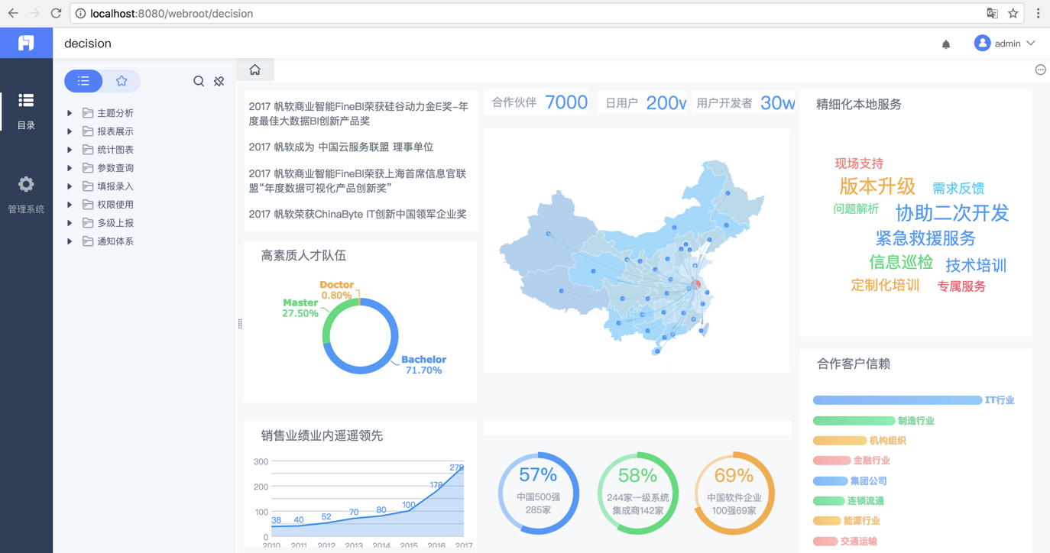Click the red Shanghai marker on map
Image resolution: width=1050 pixels, height=553 pixels.
[695, 285]
